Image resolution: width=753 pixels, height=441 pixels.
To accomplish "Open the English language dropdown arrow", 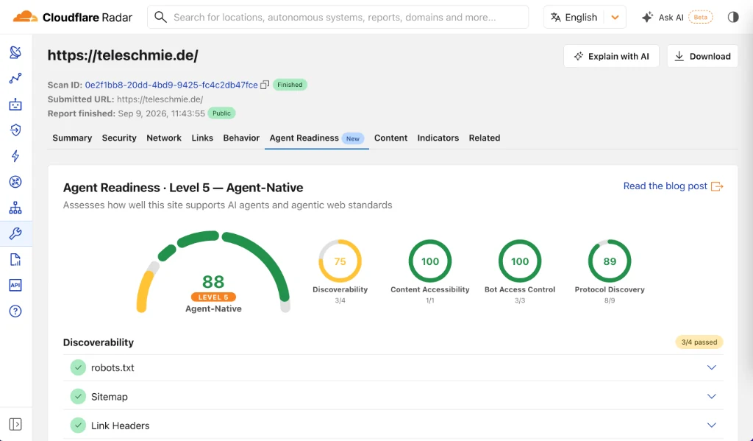I will 615,18.
